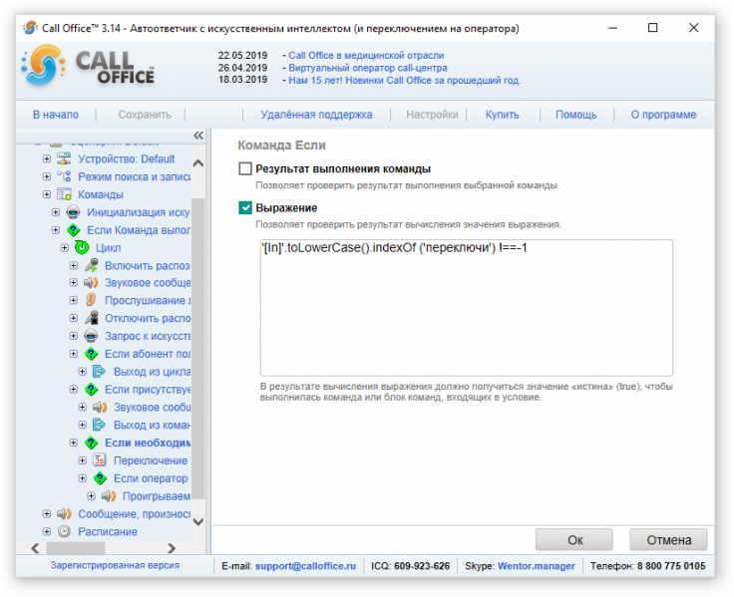Open Удалённая поддержка menu item

click(316, 115)
